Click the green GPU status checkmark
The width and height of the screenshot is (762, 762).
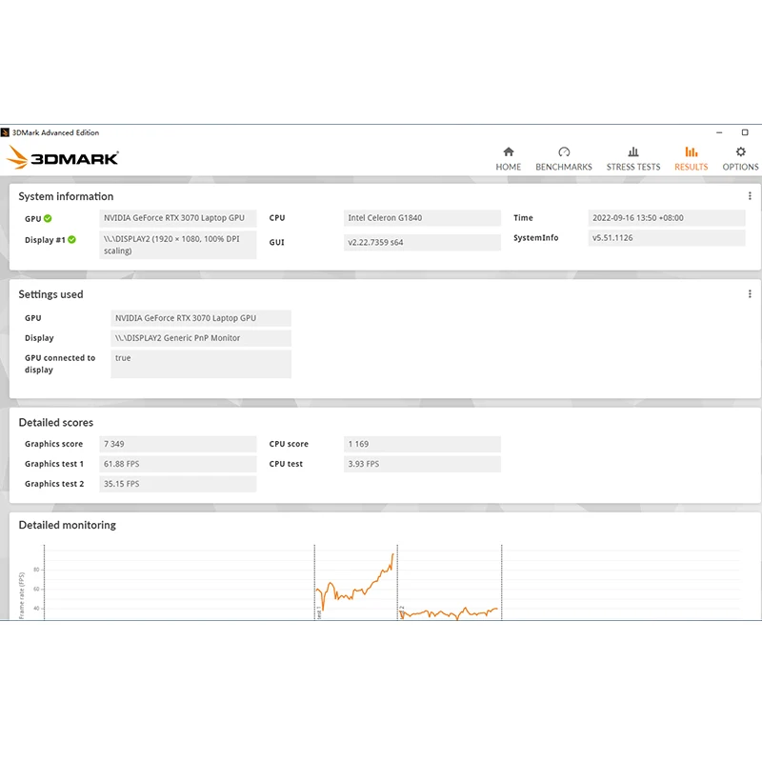tap(48, 219)
